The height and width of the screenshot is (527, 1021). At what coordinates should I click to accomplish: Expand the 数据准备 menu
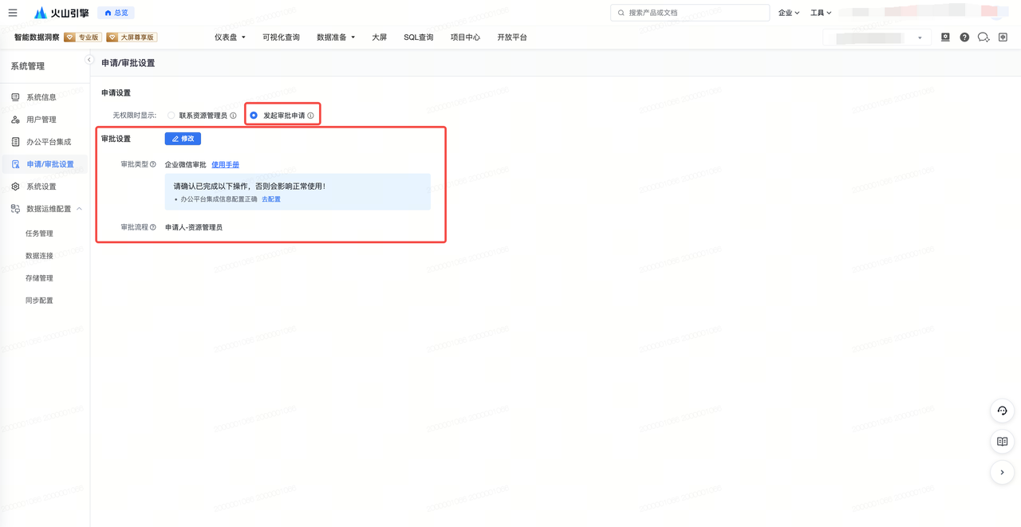tap(336, 37)
